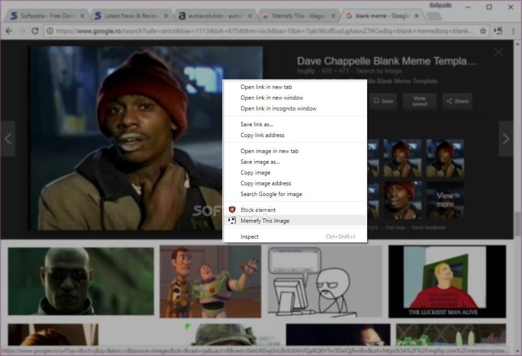This screenshot has height=356, width=522.
Task: Select Save link as... from context menu
Action: [x=295, y=124]
